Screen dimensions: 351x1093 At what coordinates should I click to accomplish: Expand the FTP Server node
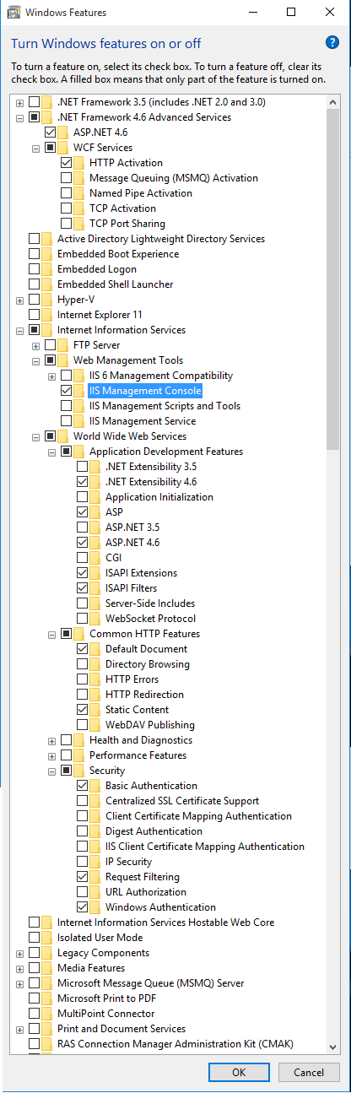pos(35,345)
